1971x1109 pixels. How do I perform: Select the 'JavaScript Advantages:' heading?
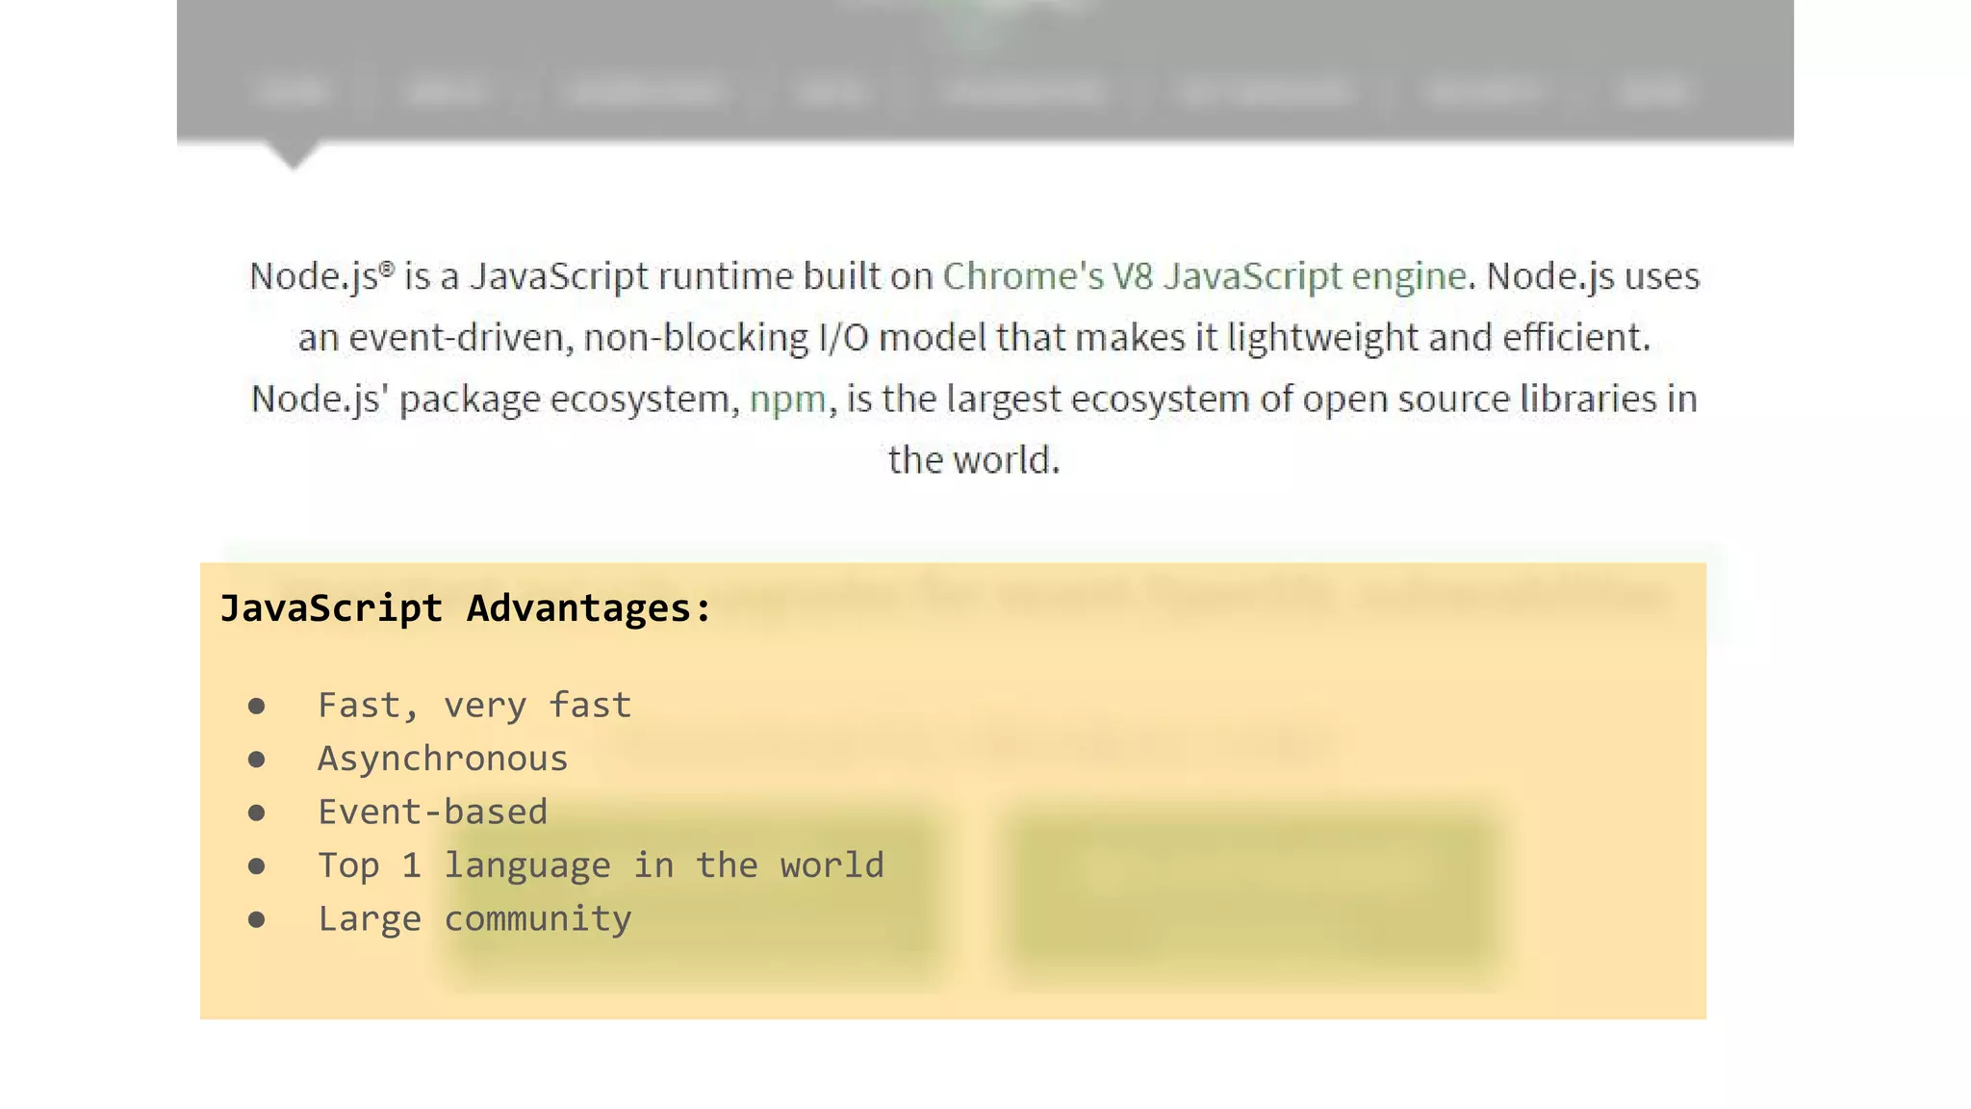(466, 608)
